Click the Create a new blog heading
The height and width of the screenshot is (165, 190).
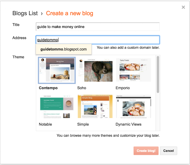(69, 13)
